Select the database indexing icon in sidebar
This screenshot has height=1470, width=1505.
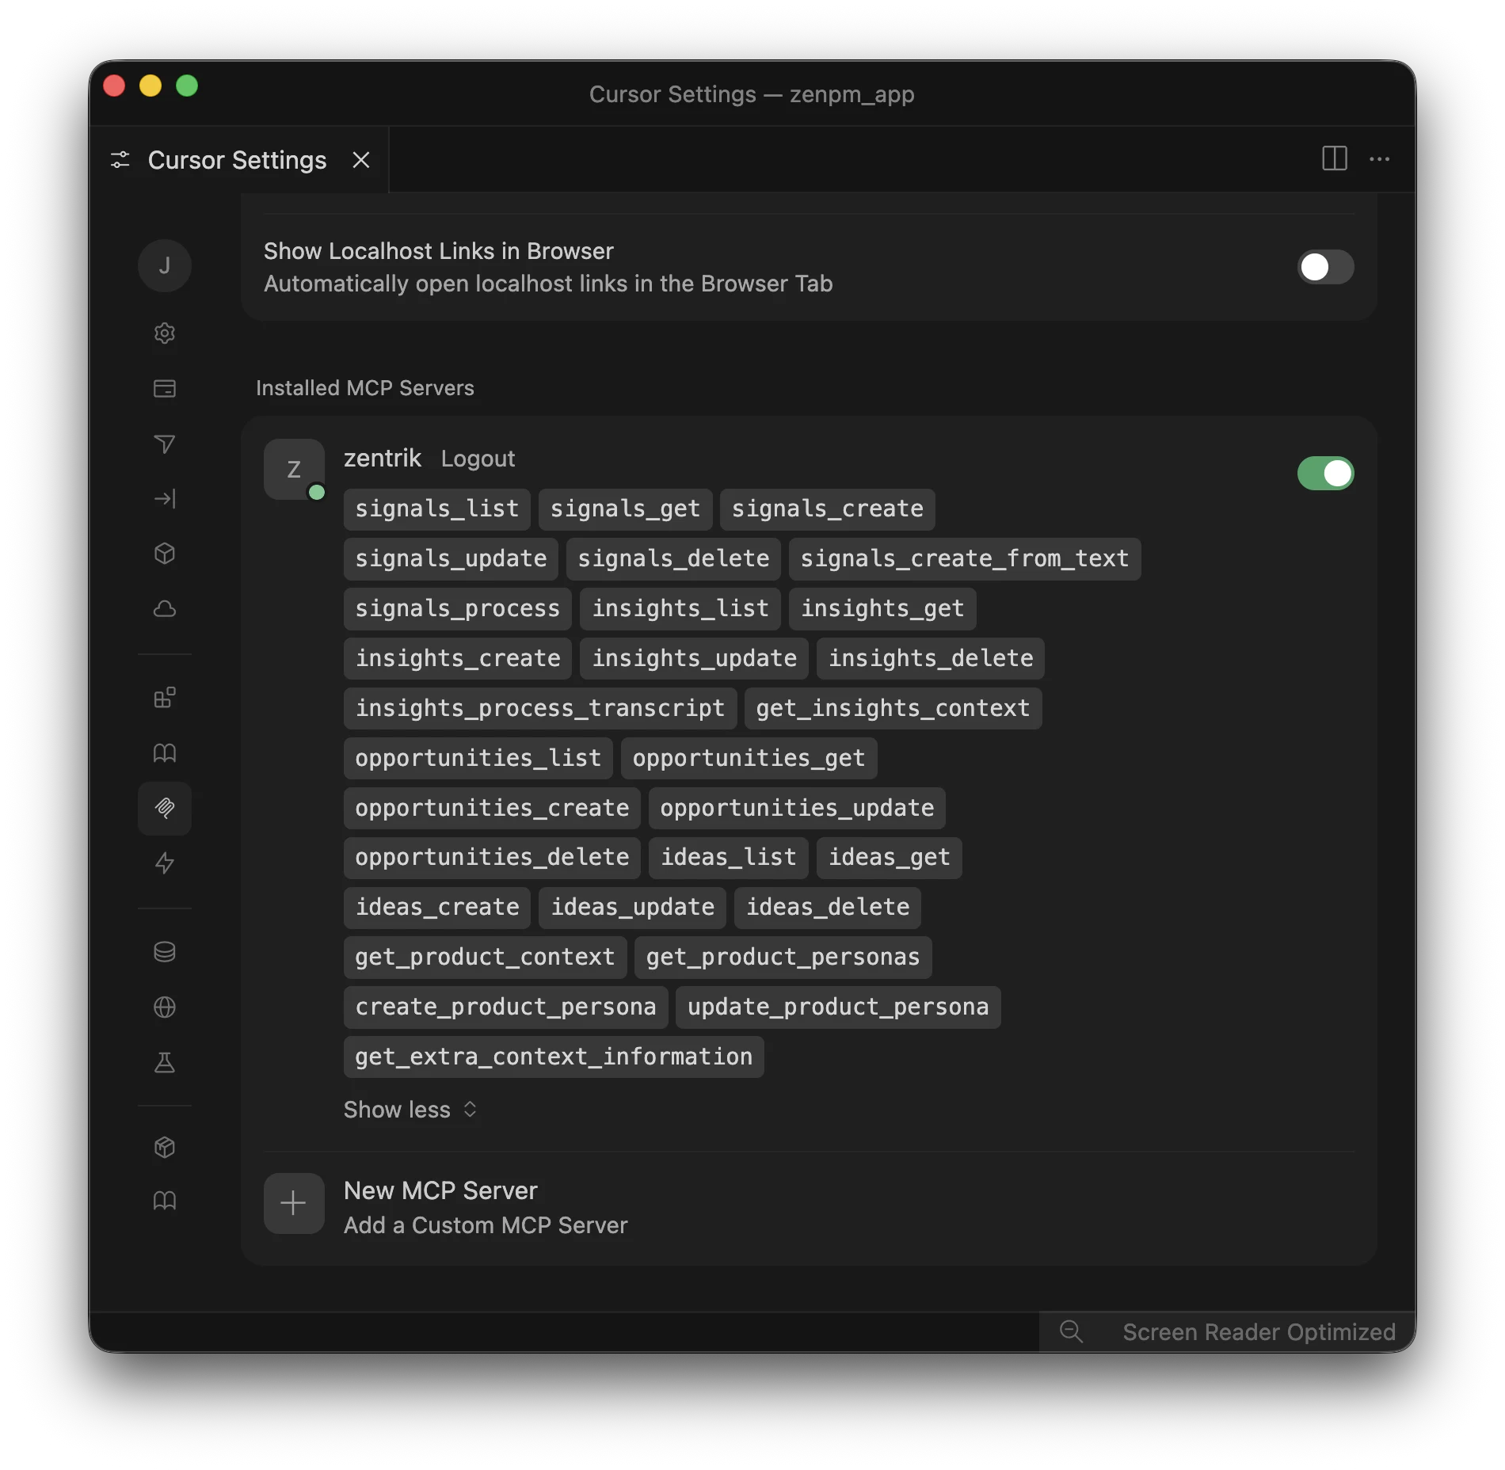pos(165,952)
